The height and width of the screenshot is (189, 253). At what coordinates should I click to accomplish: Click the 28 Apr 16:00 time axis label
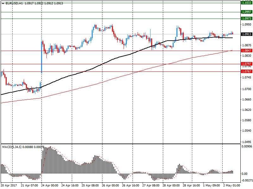[x=192, y=186]
